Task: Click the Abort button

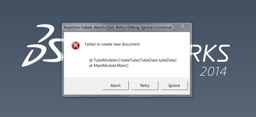Action: click(115, 86)
